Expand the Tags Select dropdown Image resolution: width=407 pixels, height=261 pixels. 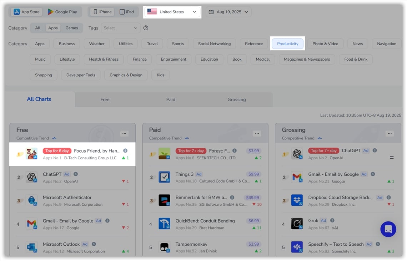[x=121, y=28]
